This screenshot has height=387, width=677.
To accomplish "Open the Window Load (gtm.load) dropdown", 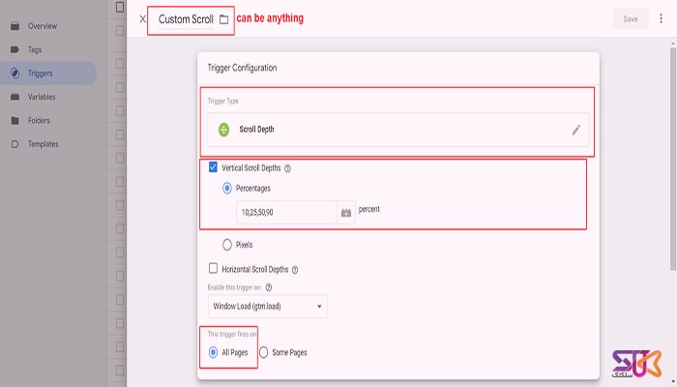I will point(268,307).
